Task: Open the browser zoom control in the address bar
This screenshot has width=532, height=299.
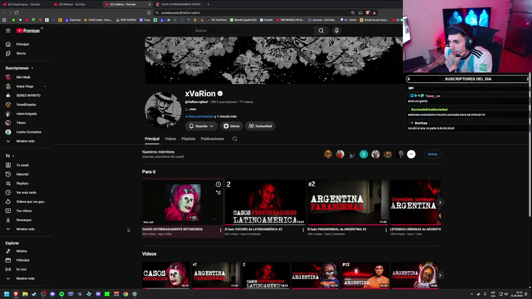Action: pyautogui.click(x=353, y=12)
